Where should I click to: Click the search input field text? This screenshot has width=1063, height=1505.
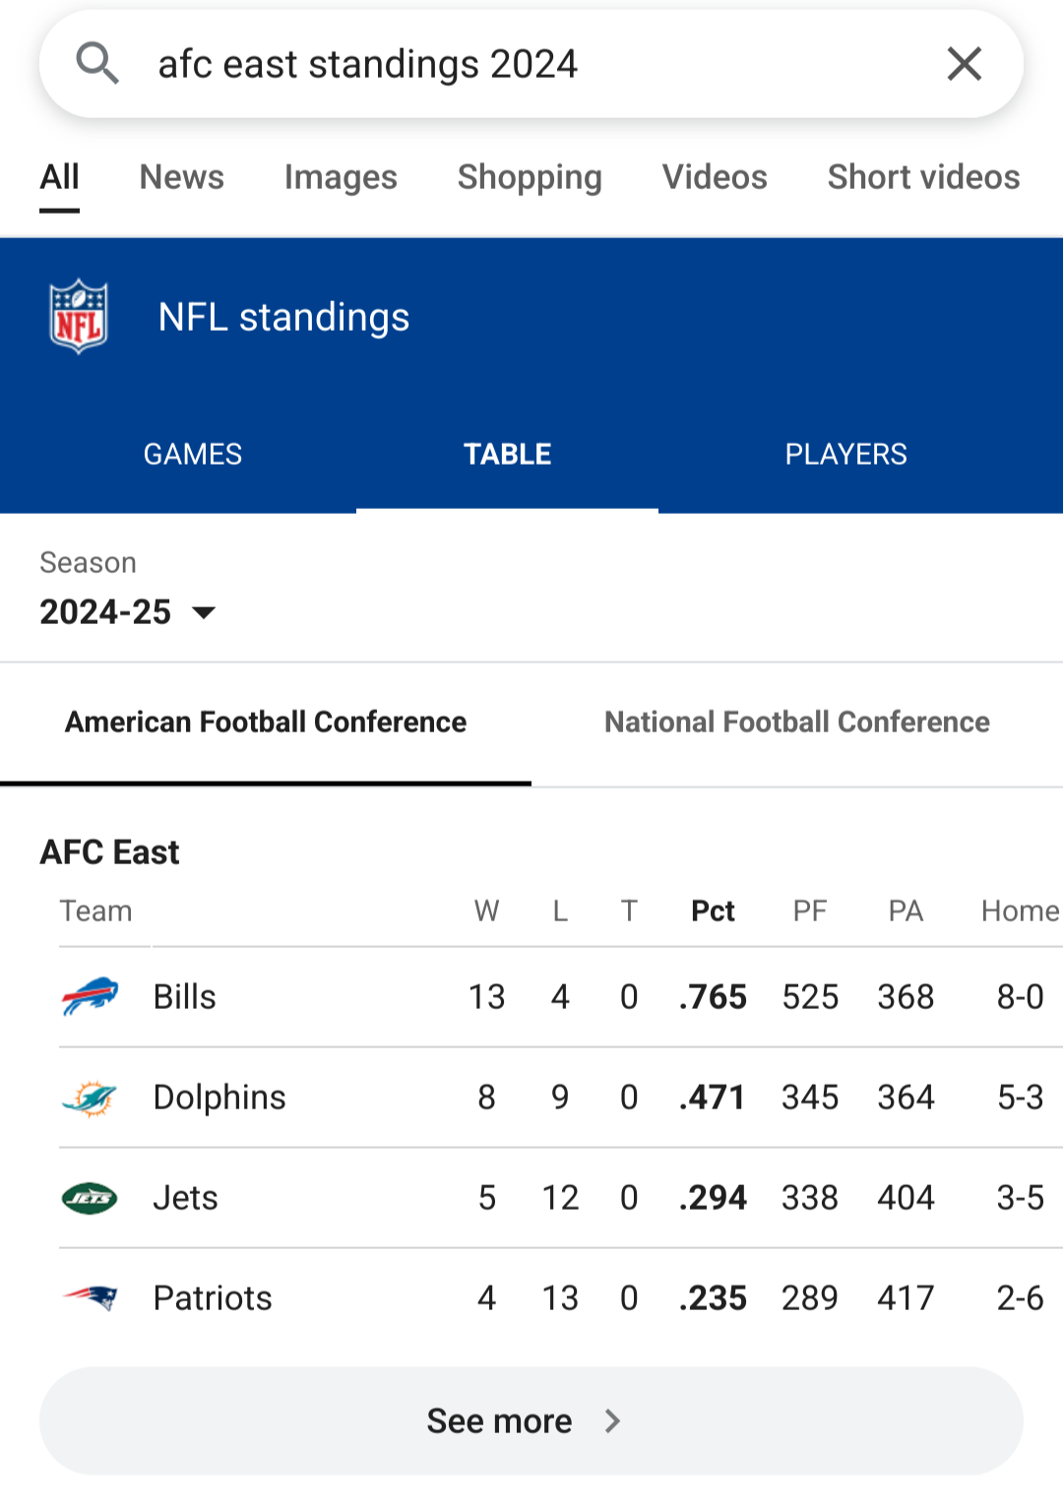tap(368, 64)
